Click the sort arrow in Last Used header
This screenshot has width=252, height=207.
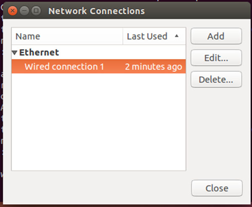tap(177, 36)
